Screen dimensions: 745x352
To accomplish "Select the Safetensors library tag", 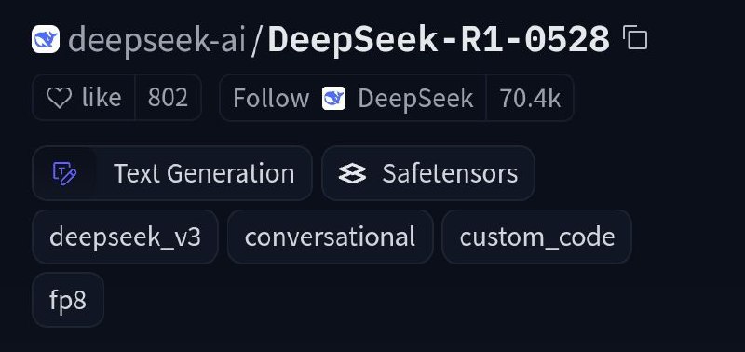I will 428,173.
